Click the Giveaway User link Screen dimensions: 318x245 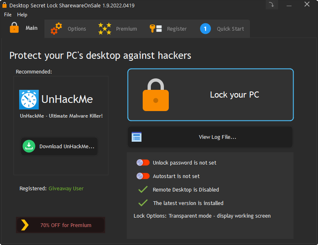(66, 189)
